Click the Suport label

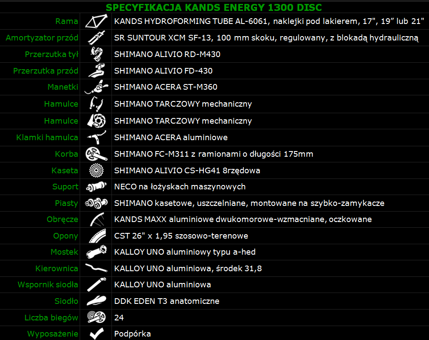65,187
